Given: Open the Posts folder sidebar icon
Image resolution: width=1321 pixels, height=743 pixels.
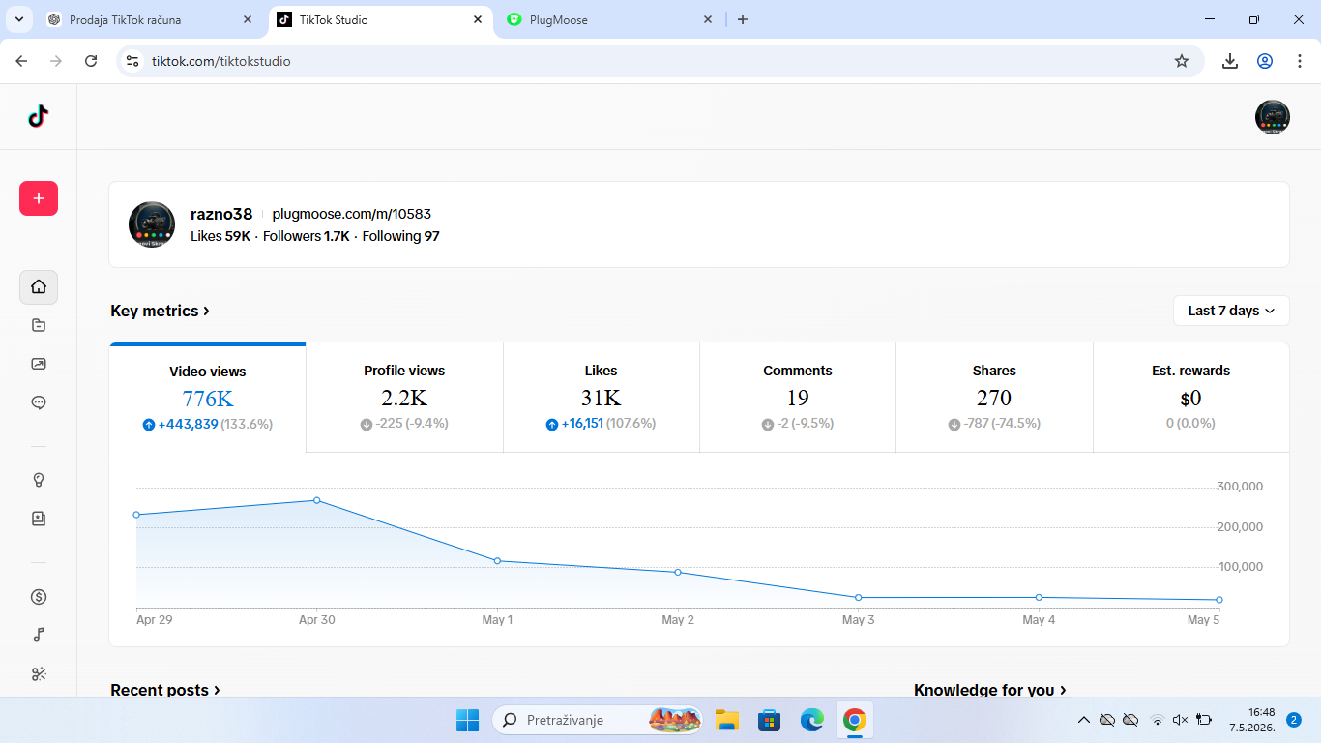Looking at the screenshot, I should click(x=39, y=325).
